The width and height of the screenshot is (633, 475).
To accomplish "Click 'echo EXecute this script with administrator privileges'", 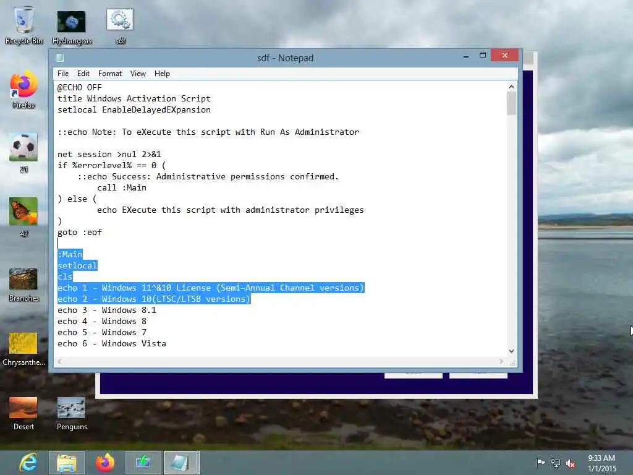I will pyautogui.click(x=230, y=210).
